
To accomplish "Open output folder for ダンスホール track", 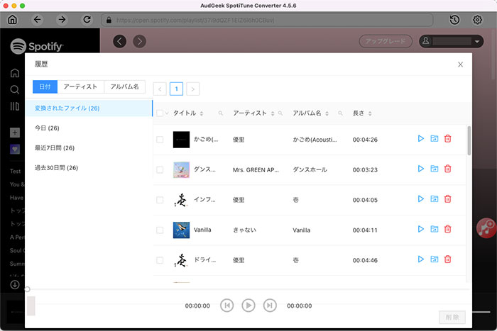I will (435, 169).
